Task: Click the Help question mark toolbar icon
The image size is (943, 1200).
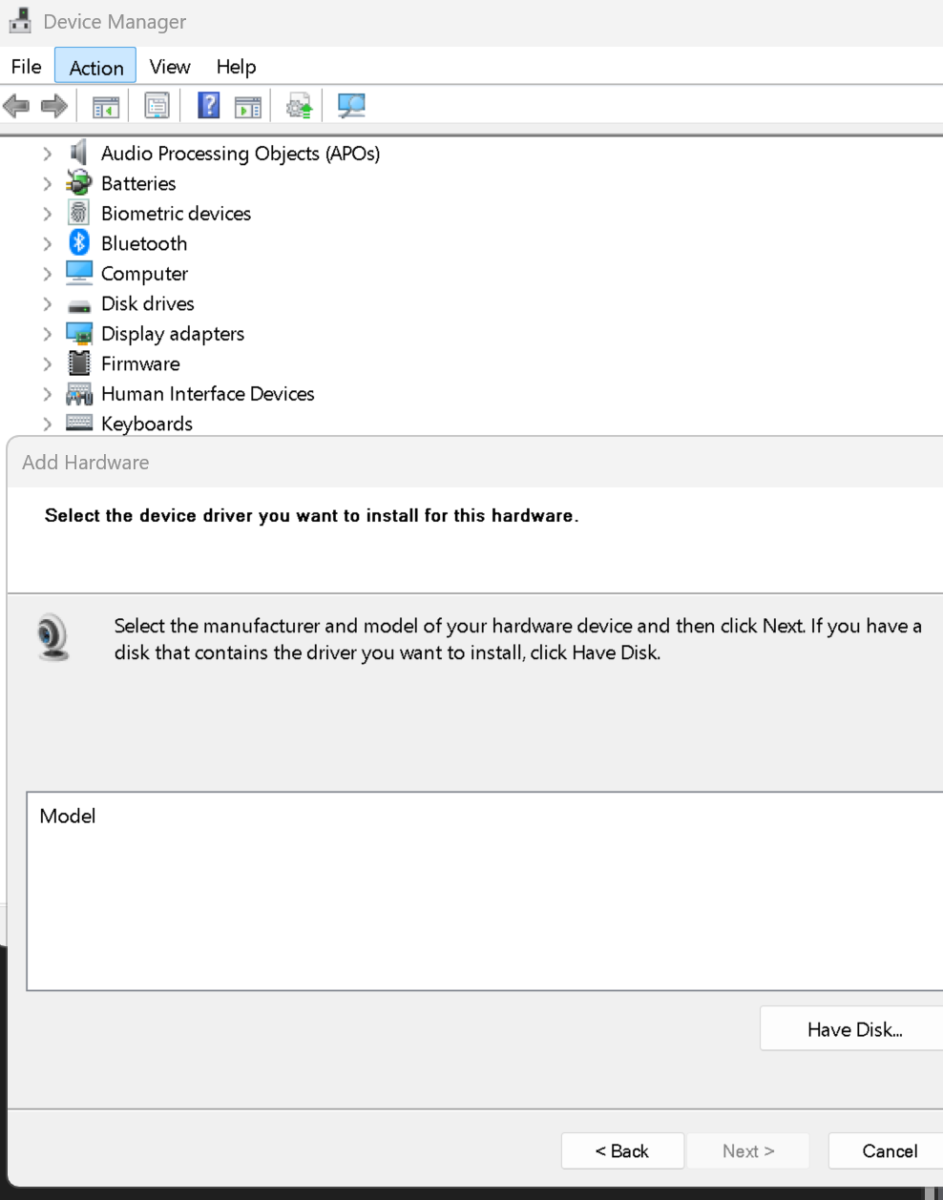Action: point(208,106)
